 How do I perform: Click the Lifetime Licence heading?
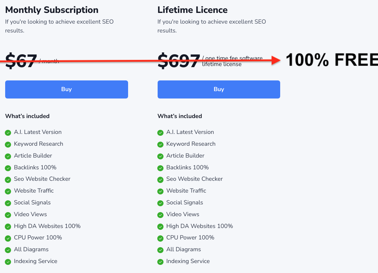click(192, 10)
